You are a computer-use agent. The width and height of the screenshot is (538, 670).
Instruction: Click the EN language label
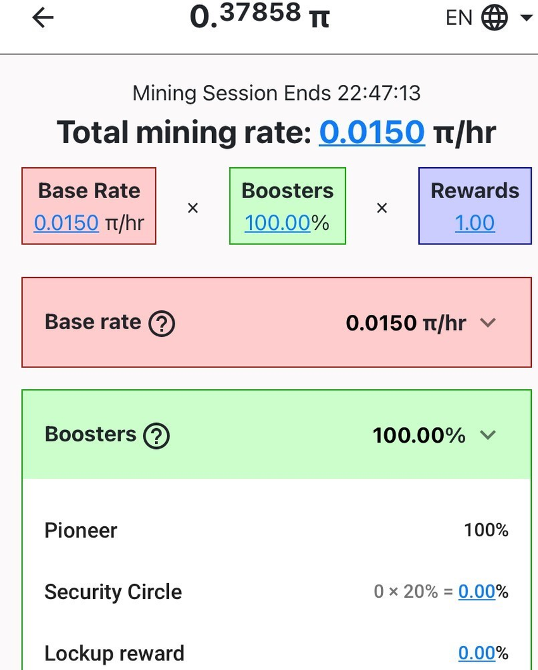click(x=459, y=18)
